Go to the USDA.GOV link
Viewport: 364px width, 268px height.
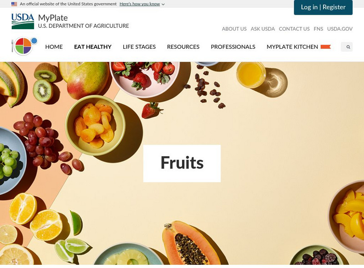tap(340, 29)
